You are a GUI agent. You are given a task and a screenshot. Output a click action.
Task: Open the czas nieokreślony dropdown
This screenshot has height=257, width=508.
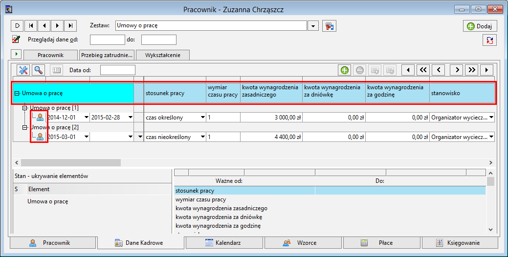(x=203, y=137)
